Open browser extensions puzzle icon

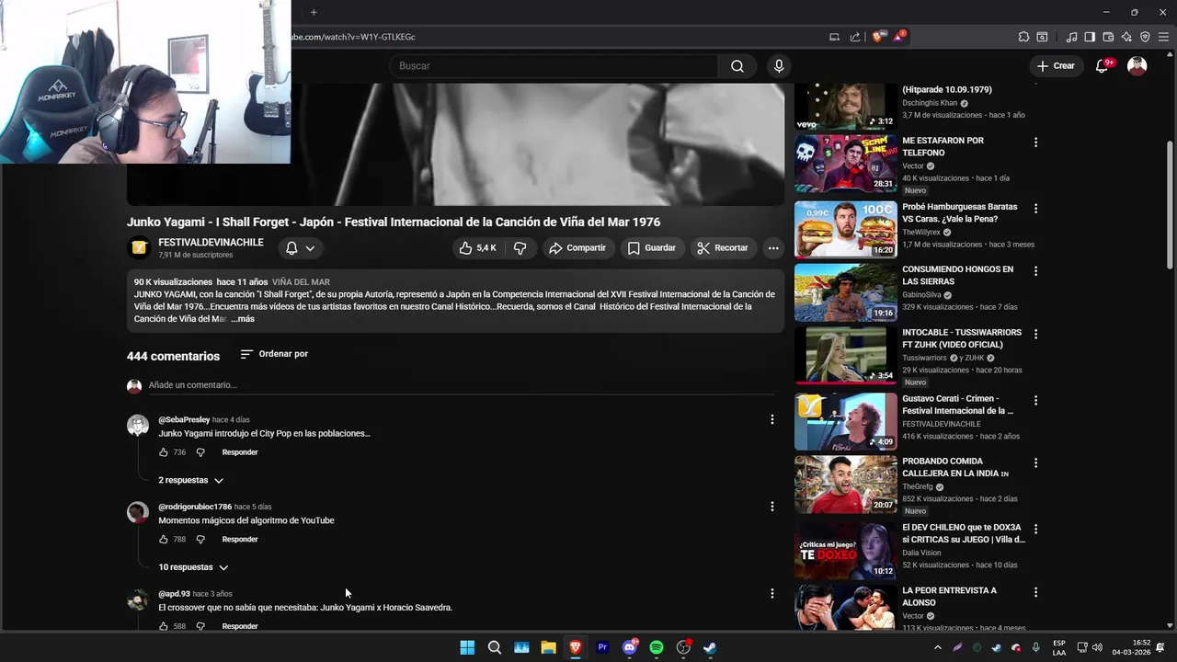pos(1023,37)
